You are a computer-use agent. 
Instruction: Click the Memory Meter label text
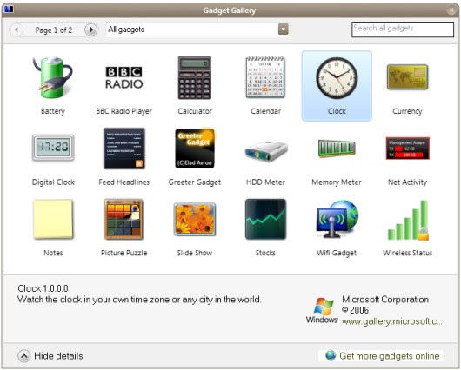point(337,182)
